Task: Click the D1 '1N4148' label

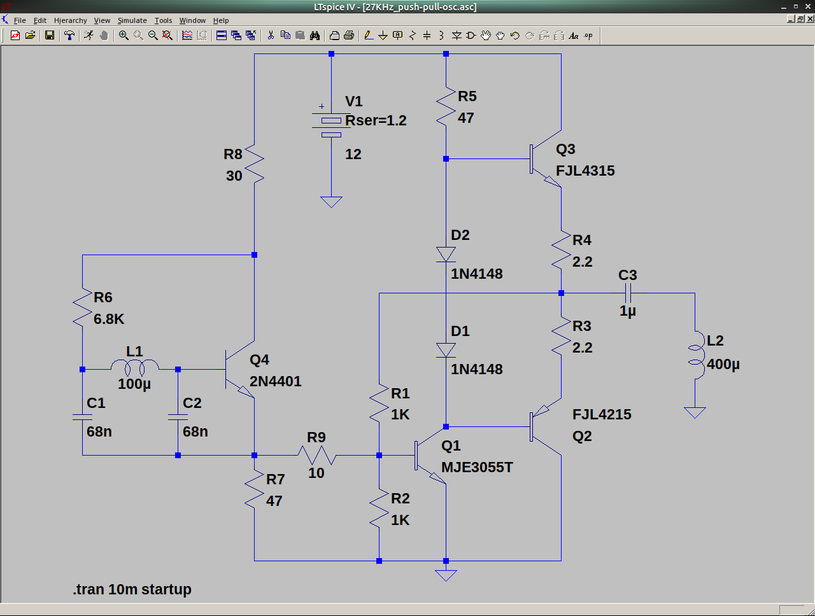Action: point(476,369)
